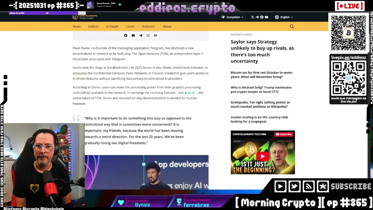The image size is (373, 210).
Task: Share article via Telegram icon
Action: point(140,35)
